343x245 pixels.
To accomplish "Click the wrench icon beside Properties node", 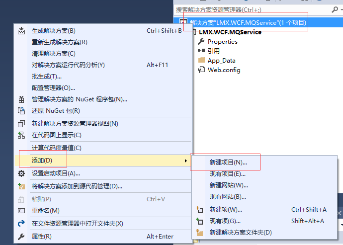I will pos(201,41).
